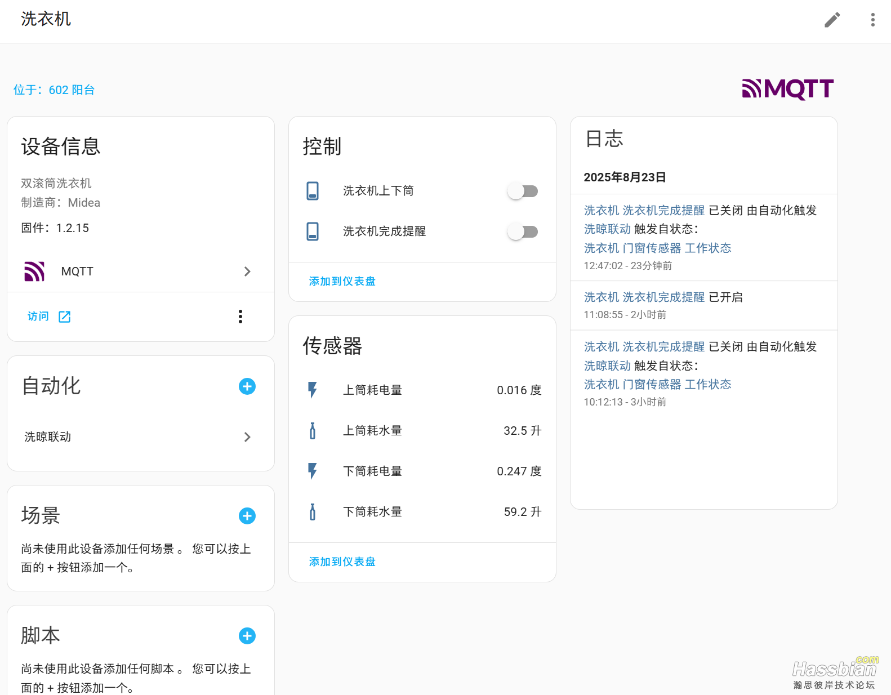891x695 pixels.
Task: Click the 洗衣机上下筒 label in 控制
Action: [x=378, y=191]
